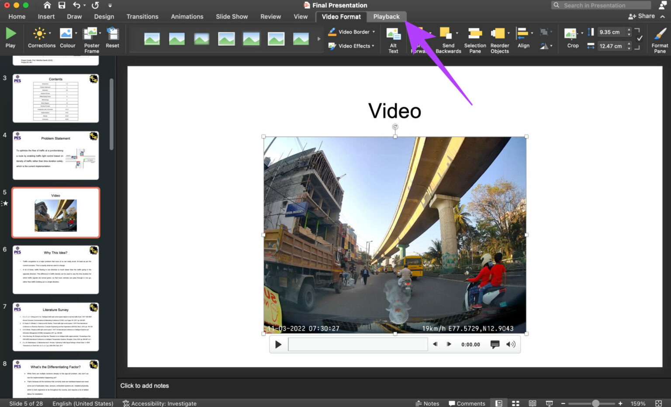Open the Animations ribbon tab
Viewport: 671px width, 407px height.
[x=187, y=16]
